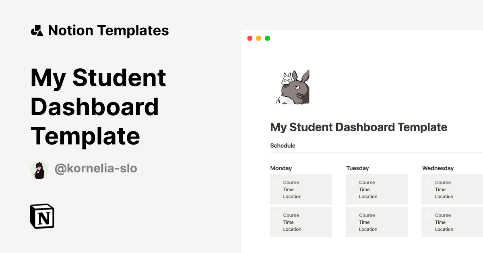Select the "My Student Dashboard Template" page title

pyautogui.click(x=359, y=127)
